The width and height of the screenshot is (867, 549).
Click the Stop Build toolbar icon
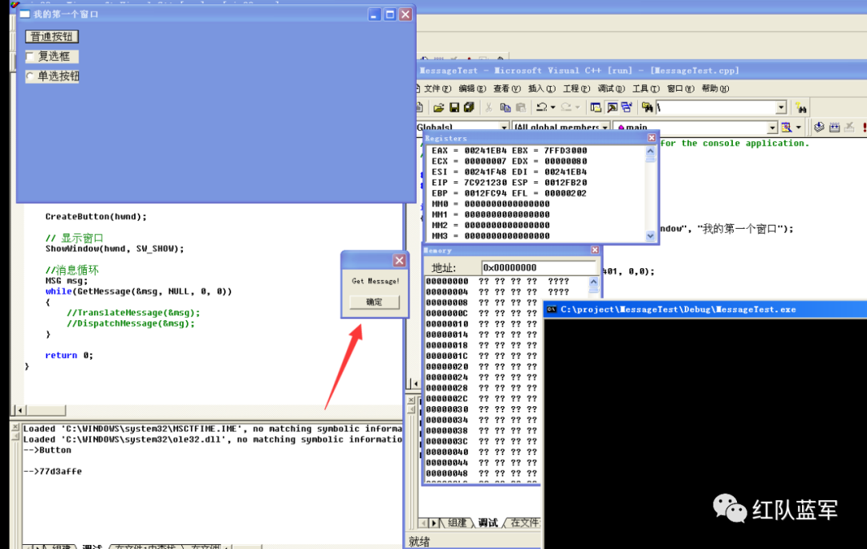(850, 128)
